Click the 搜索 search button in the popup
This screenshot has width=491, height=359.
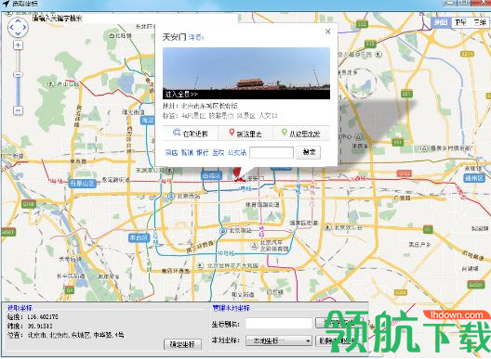pyautogui.click(x=309, y=152)
